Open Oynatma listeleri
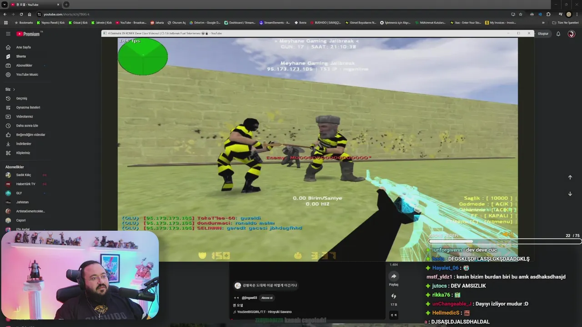The width and height of the screenshot is (582, 327). [x=28, y=108]
